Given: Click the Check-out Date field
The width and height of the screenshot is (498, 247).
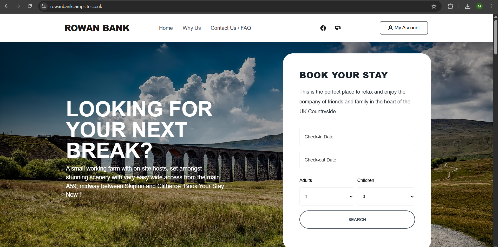Looking at the screenshot, I should click(357, 160).
